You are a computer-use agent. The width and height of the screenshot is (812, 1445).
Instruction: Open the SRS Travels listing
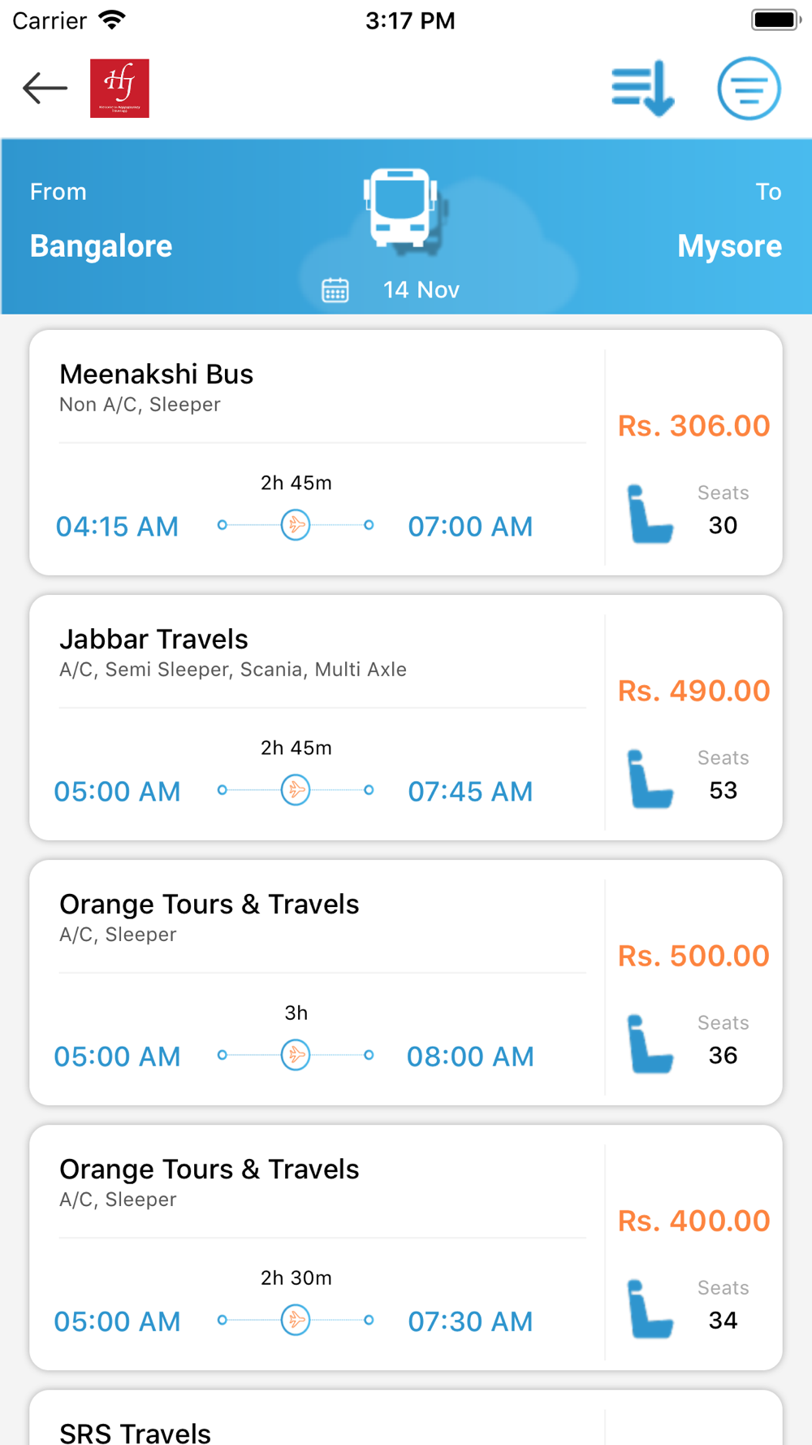(136, 1430)
